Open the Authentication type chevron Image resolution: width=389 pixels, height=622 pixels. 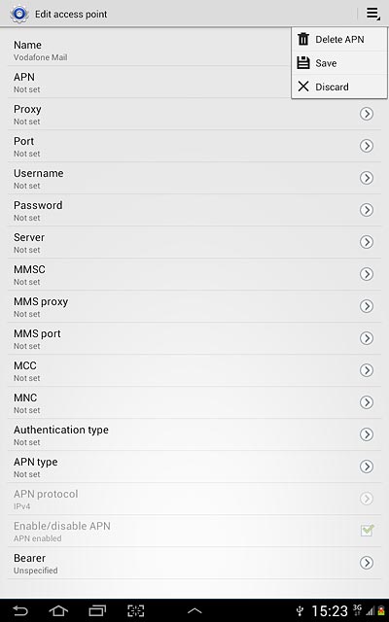[367, 434]
